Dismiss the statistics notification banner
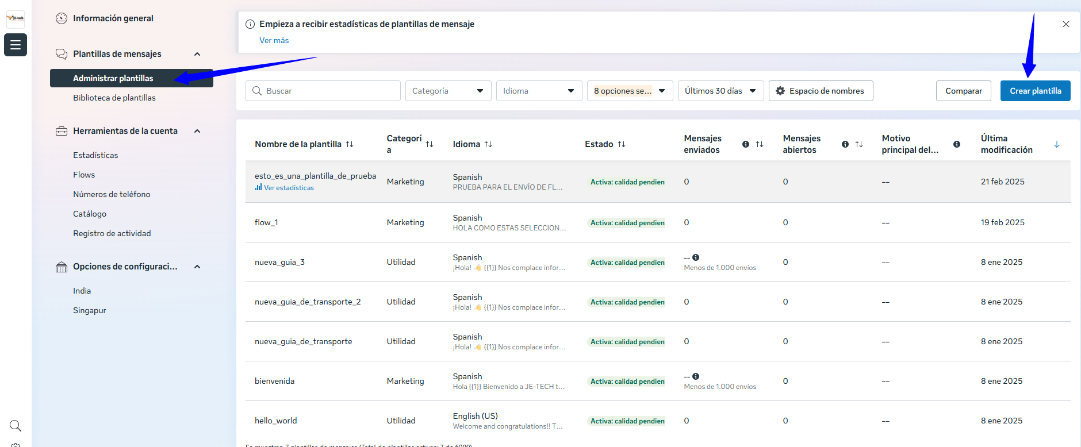1081x447 pixels. click(1065, 24)
